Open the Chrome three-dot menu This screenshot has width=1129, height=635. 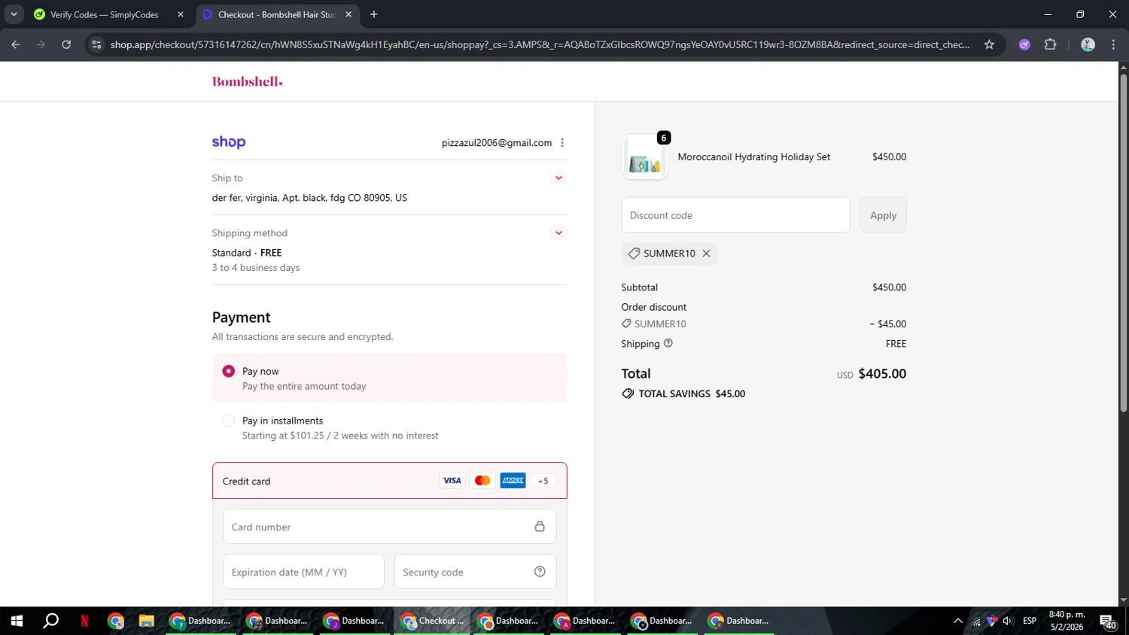1113,44
